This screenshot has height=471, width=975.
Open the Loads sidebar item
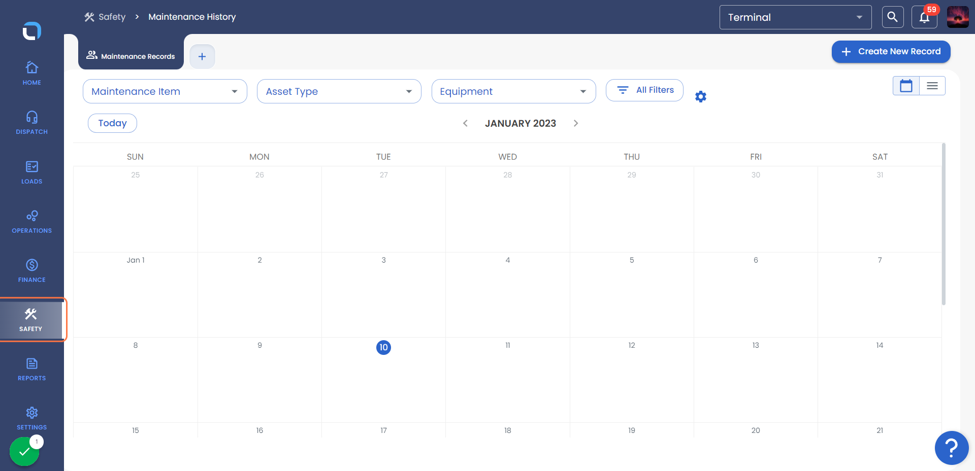point(31,172)
